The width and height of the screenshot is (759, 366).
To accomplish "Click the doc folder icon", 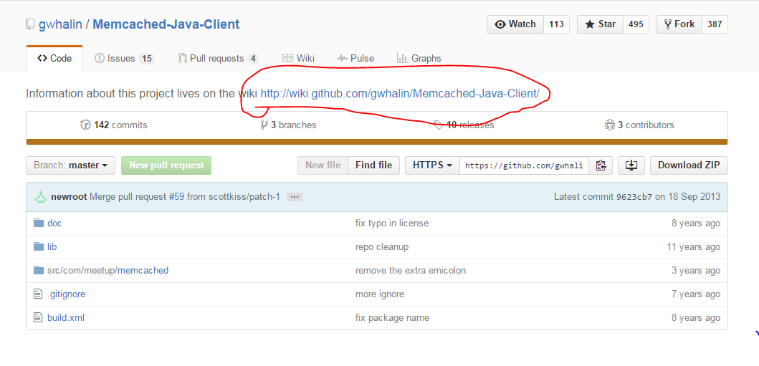I will (39, 223).
